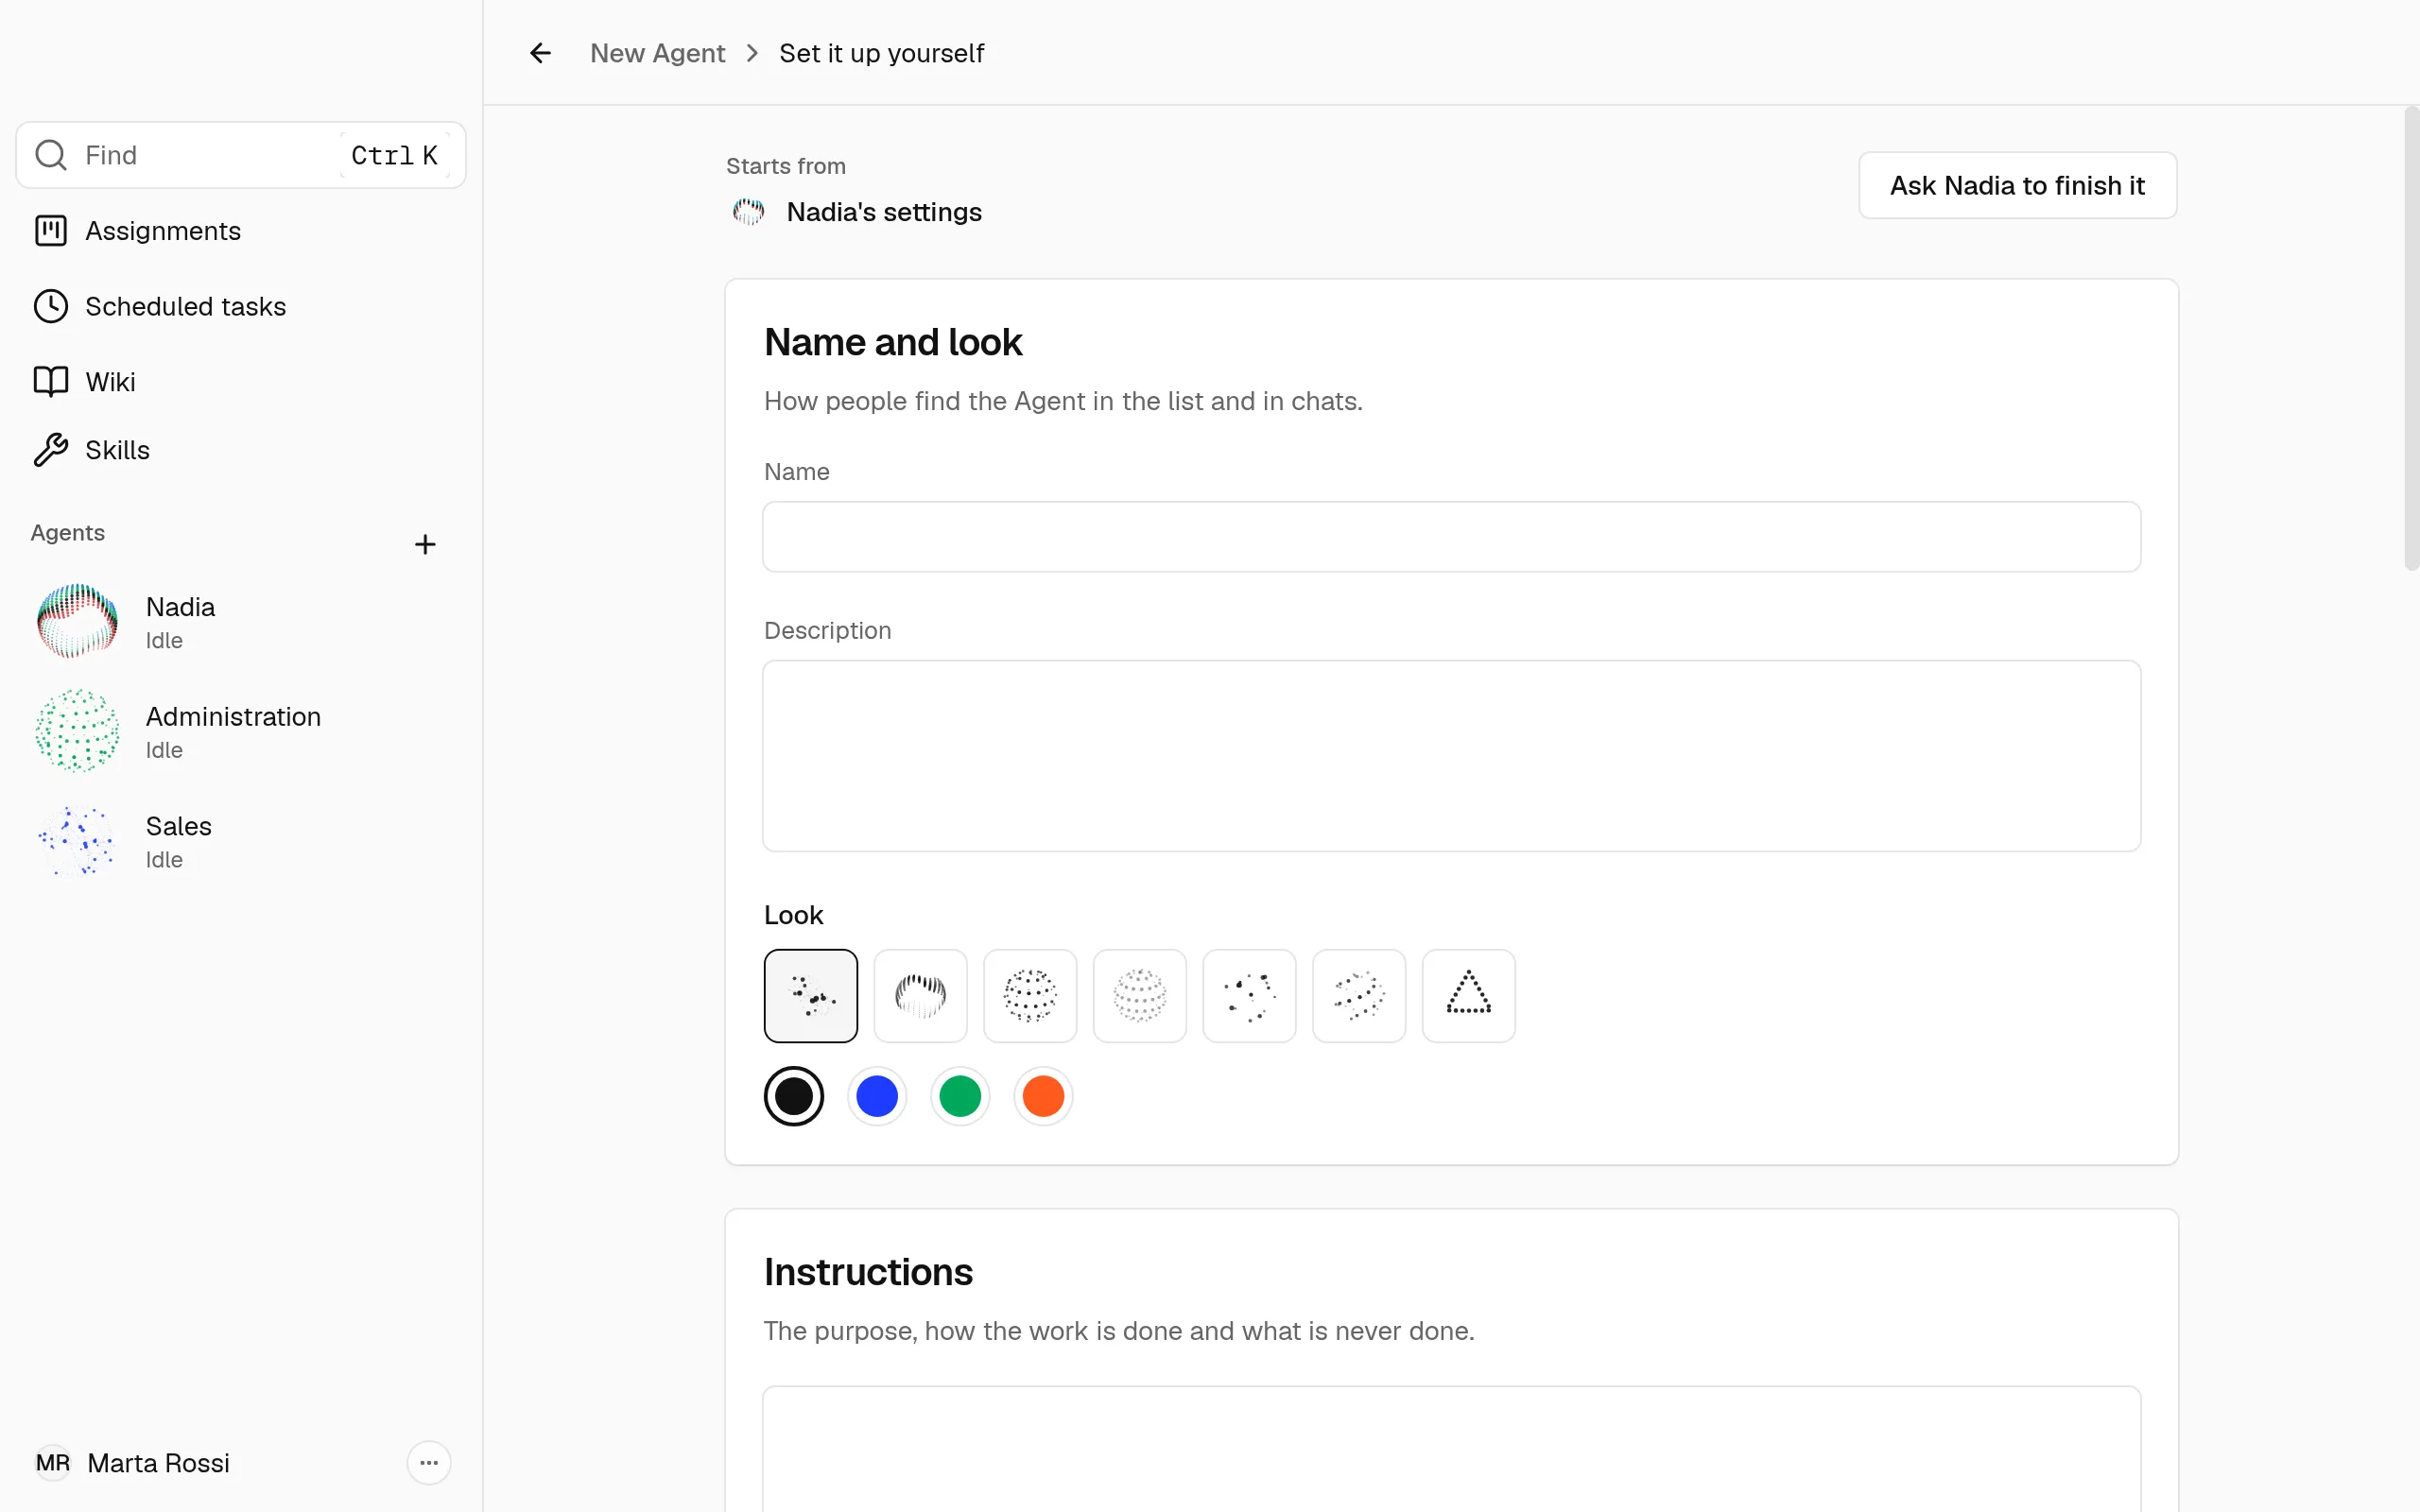Click the 'Set it up yourself' breadcrumb text
Viewport: 2420px width, 1512px height.
point(881,53)
